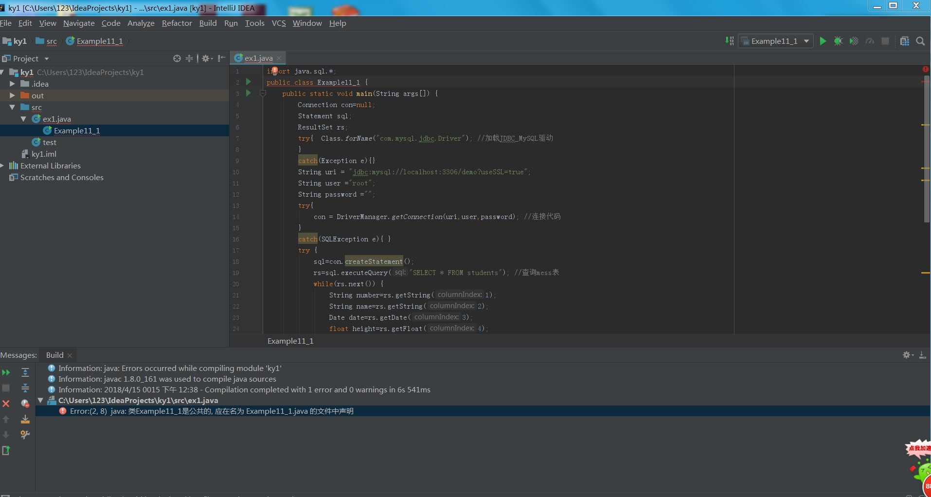Viewport: 931px width, 497px height.
Task: Open the File menu
Action: [6, 23]
